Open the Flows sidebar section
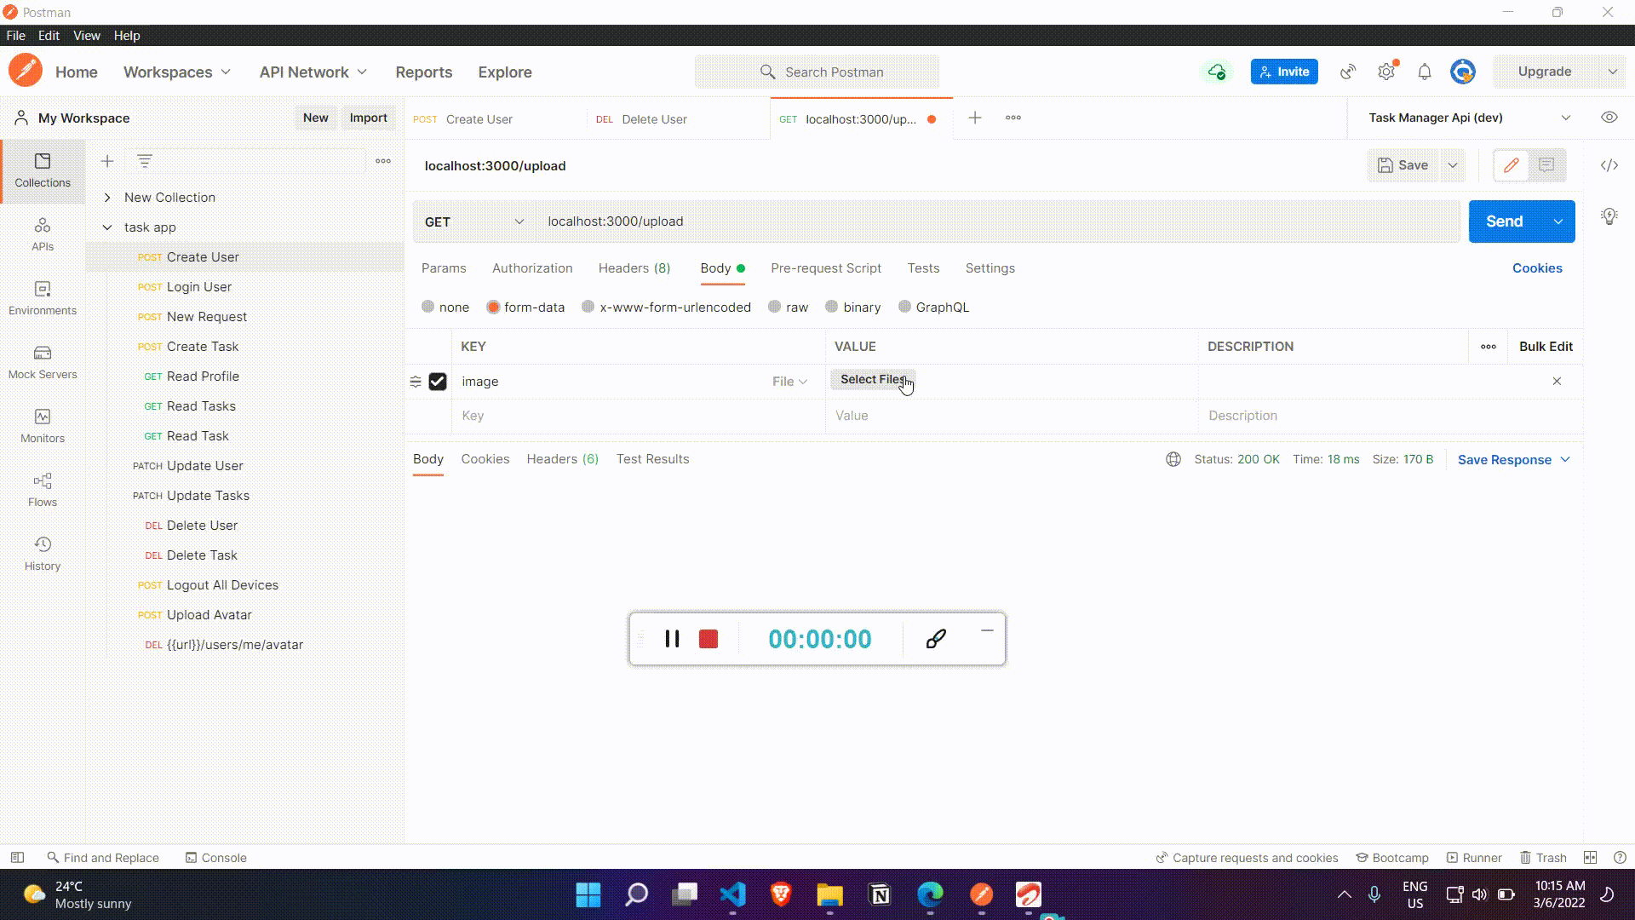1635x920 pixels. click(43, 489)
